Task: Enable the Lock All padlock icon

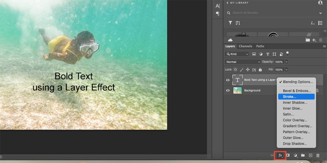Action: point(260,70)
